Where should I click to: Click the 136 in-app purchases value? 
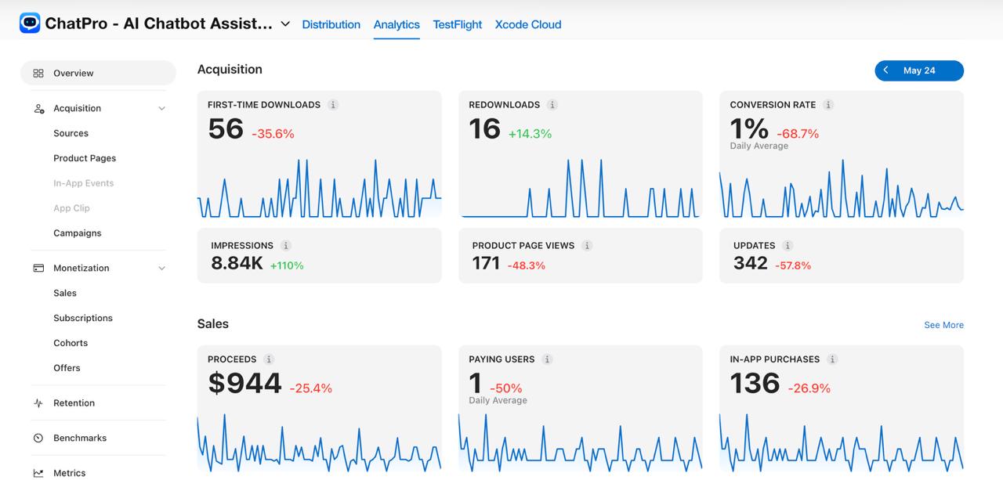pos(755,383)
